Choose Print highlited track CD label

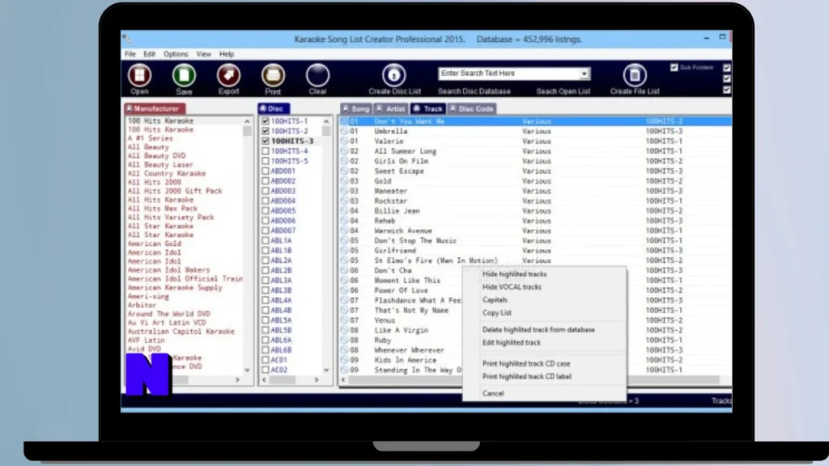coord(526,376)
